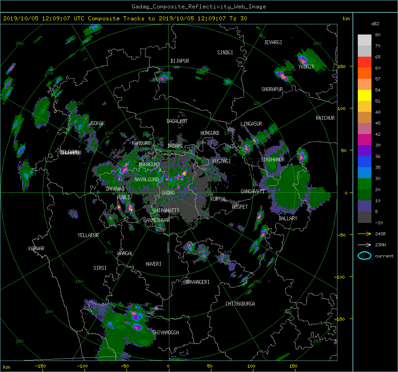Click the SHIVAMOGGA city label
Screen dimensions: 398x372
tap(165, 333)
